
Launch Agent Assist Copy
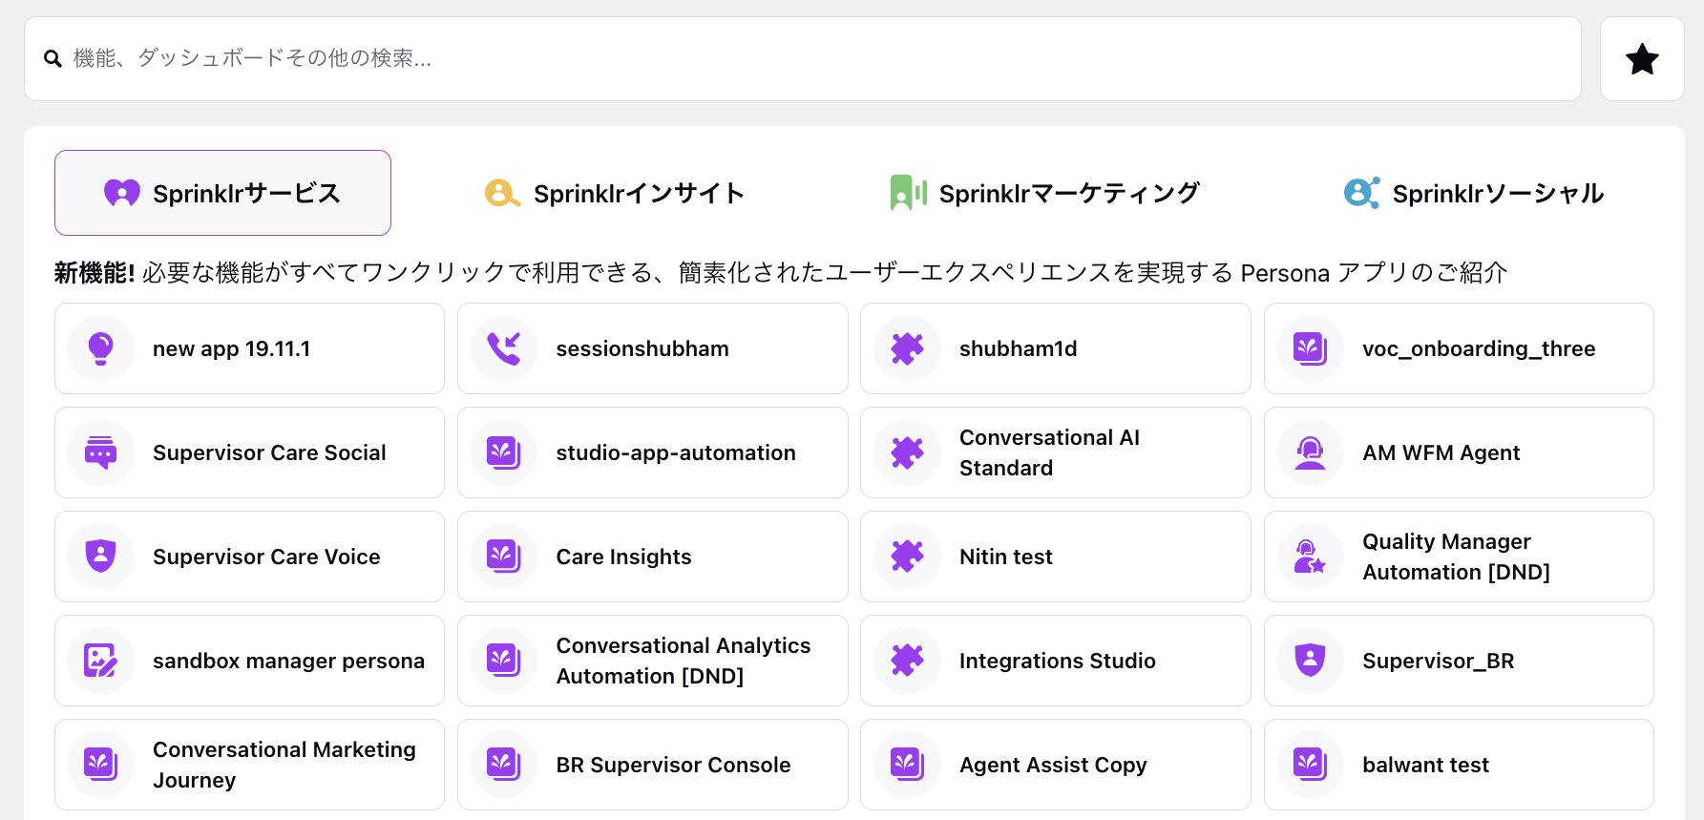(1056, 765)
